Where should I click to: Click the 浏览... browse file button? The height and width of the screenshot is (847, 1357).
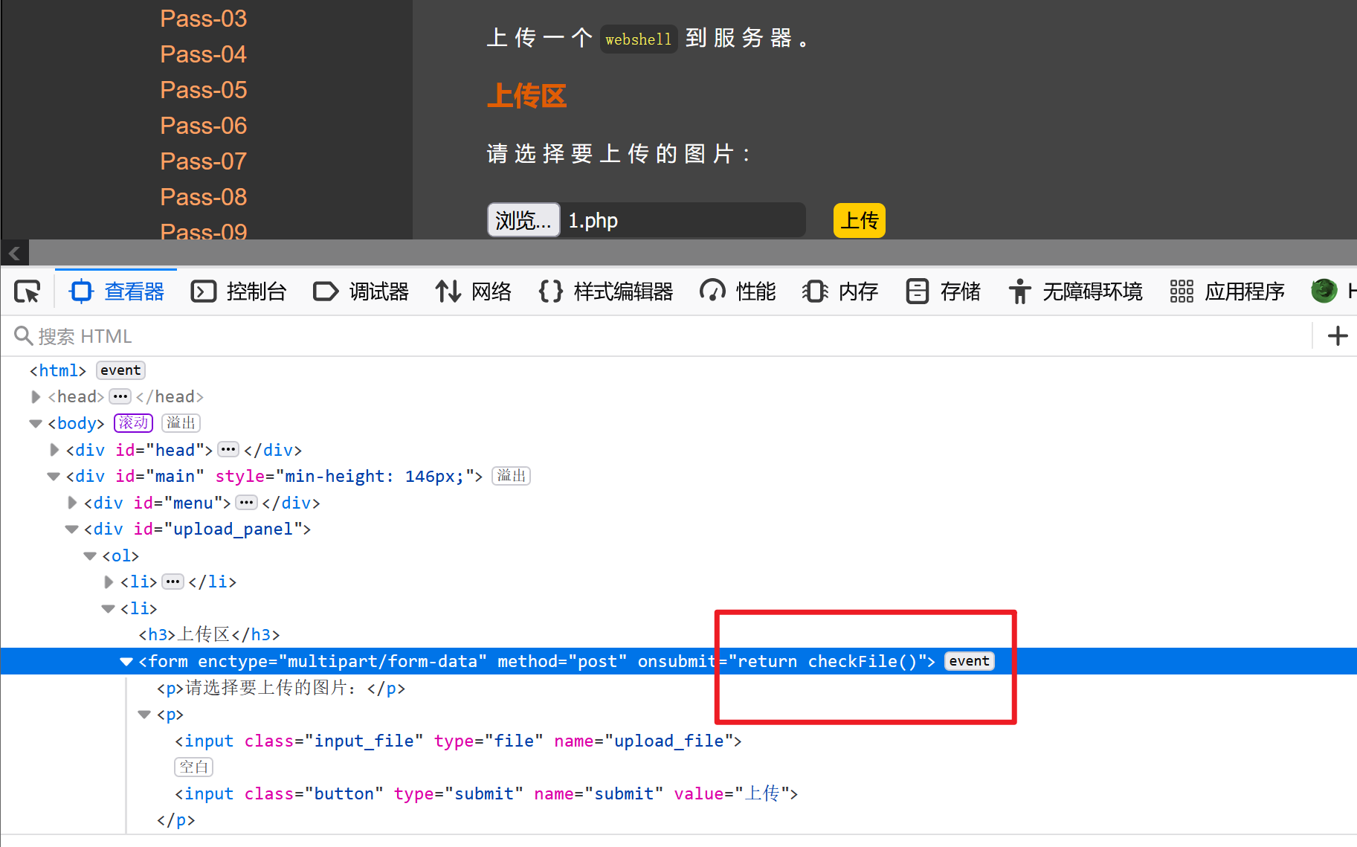pos(523,220)
